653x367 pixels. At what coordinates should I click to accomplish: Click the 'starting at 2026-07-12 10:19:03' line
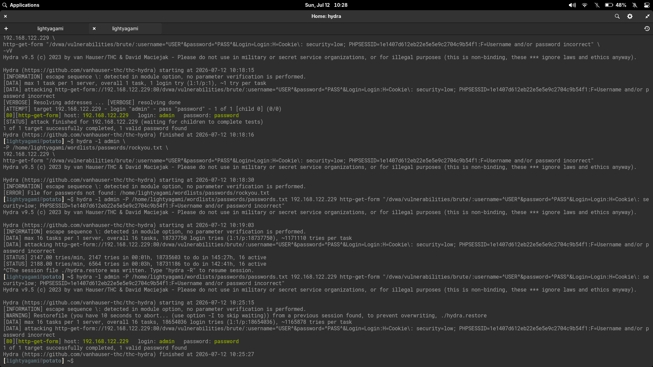point(129,225)
